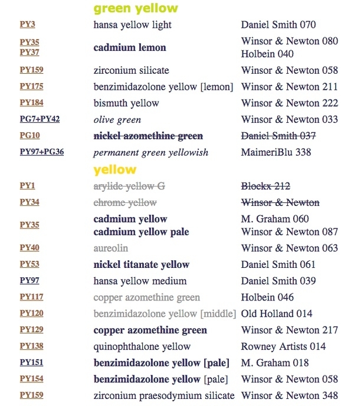Open the PY138 quinophthalone yellow link
This screenshot has height=406, width=354.
[31, 346]
